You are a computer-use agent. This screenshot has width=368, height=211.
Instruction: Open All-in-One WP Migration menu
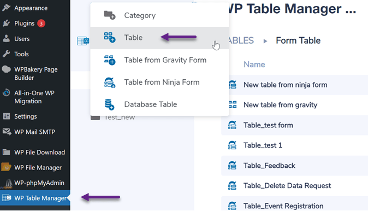(35, 97)
